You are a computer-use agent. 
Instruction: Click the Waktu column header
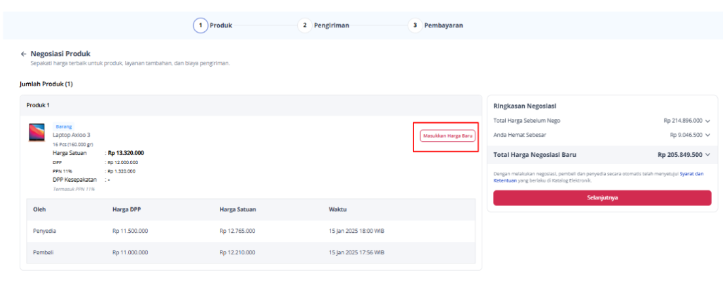point(338,209)
